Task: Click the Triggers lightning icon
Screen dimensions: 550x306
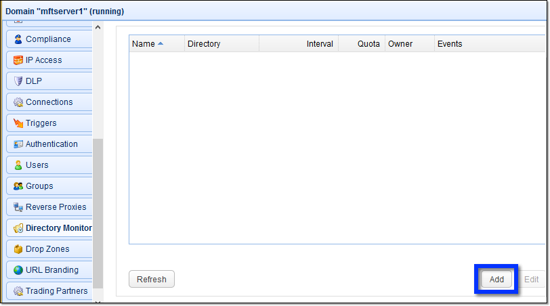Action: [x=18, y=123]
